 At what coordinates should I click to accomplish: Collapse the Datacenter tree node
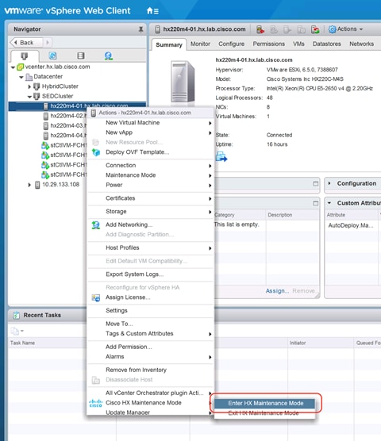pos(21,77)
